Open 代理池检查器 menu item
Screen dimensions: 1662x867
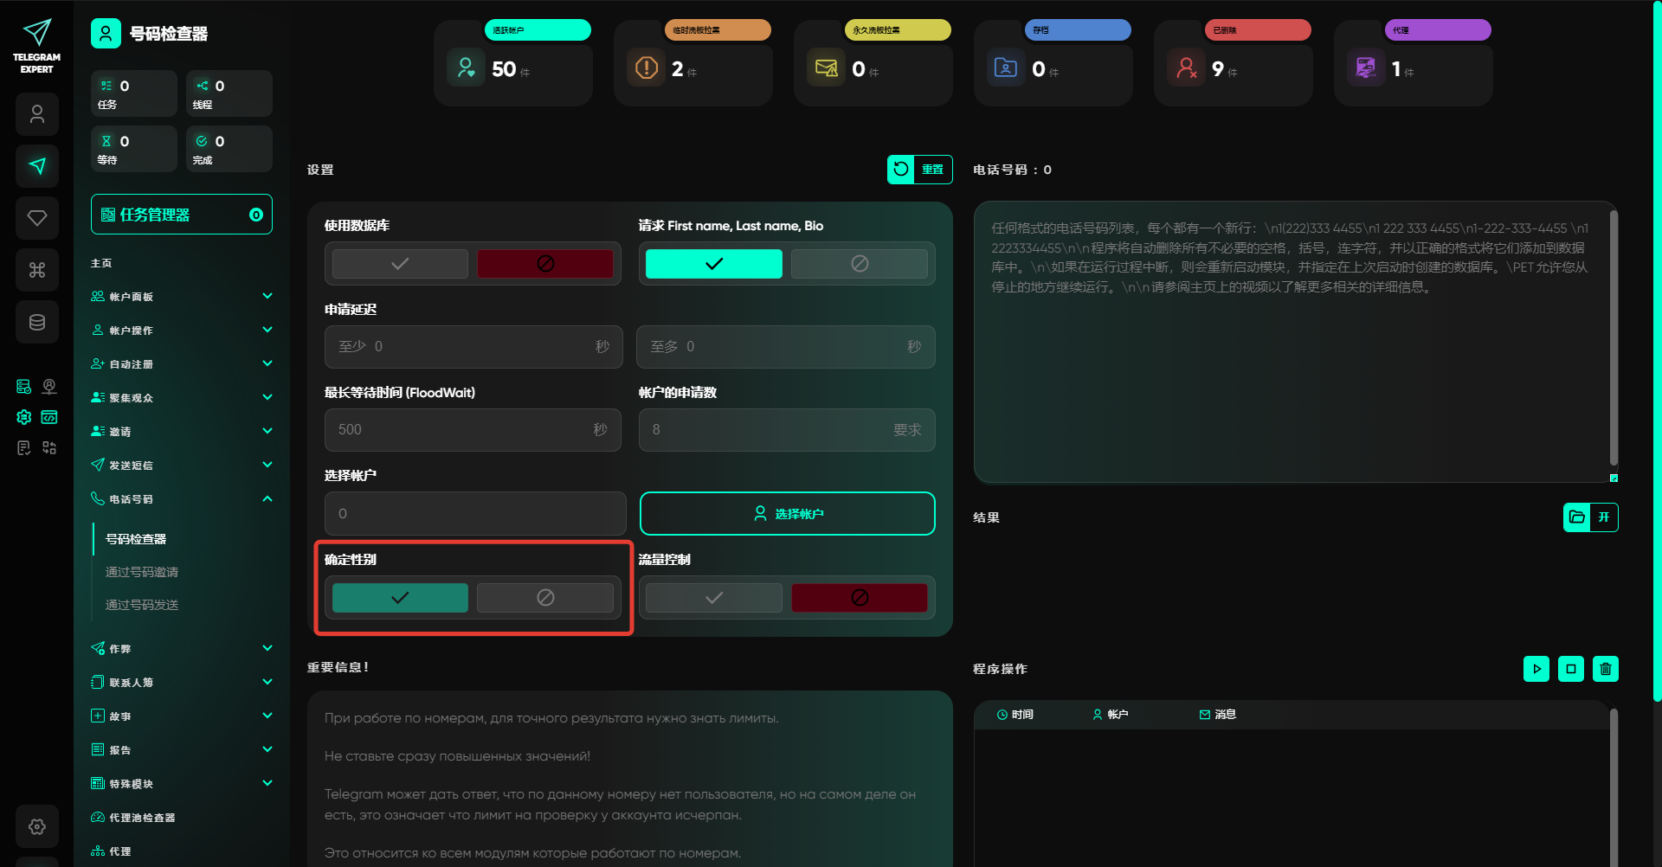(x=142, y=818)
